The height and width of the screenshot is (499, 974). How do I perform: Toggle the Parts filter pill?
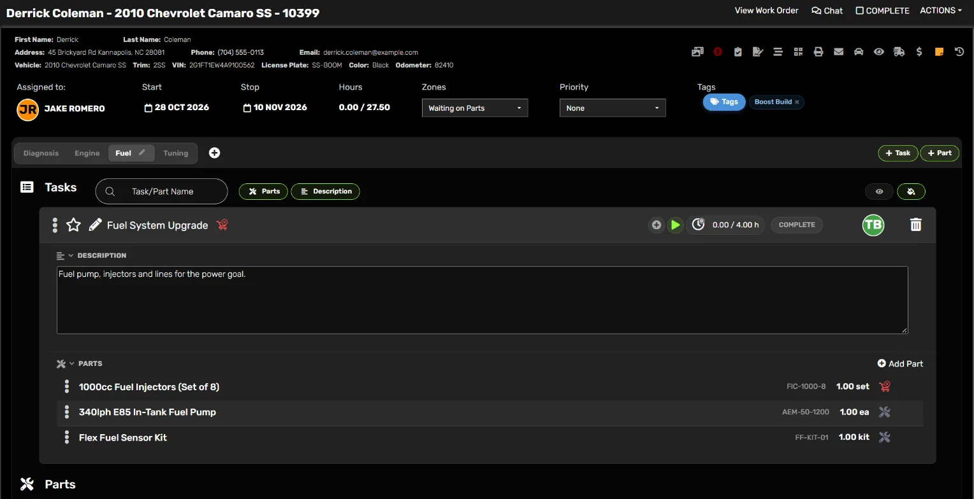(264, 191)
